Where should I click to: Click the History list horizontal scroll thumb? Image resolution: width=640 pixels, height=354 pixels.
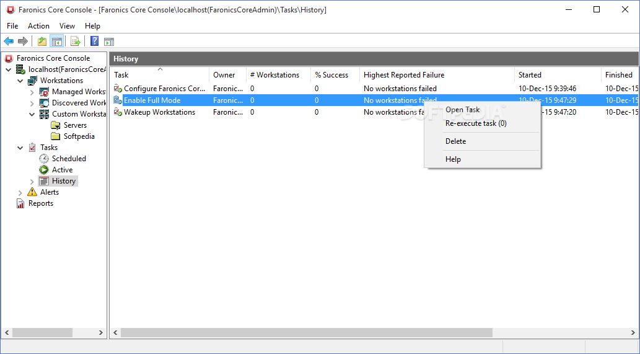[x=307, y=333]
